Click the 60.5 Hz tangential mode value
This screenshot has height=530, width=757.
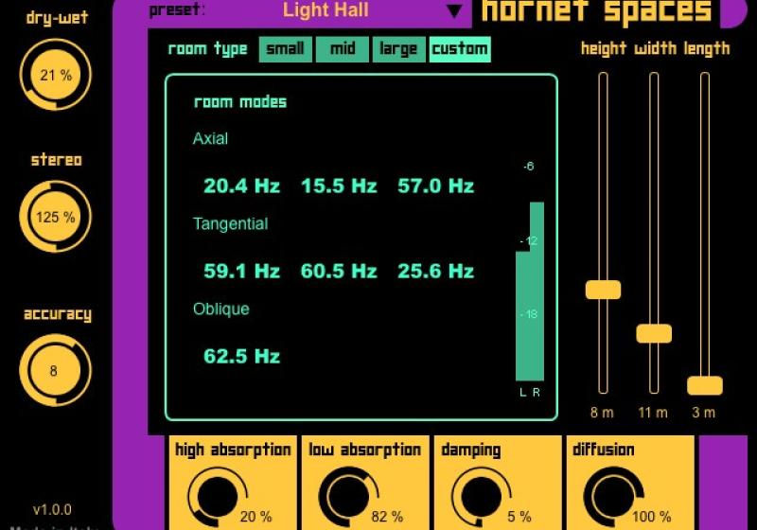pyautogui.click(x=339, y=272)
